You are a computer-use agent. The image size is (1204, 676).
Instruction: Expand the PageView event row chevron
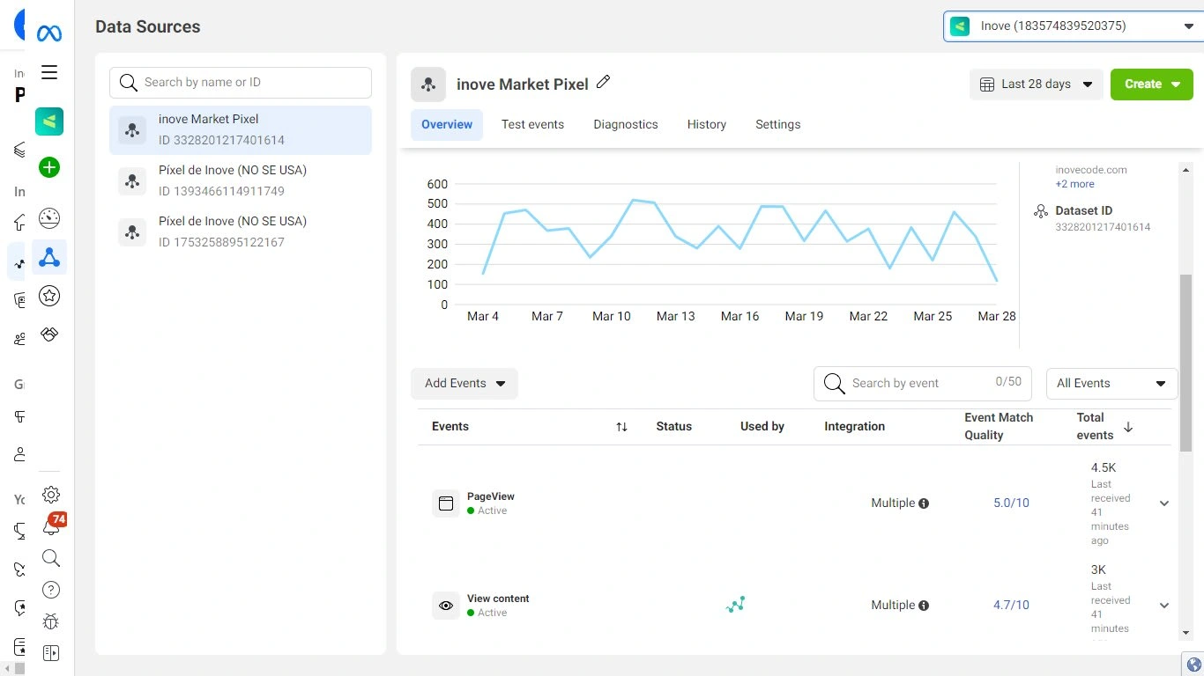click(1164, 503)
